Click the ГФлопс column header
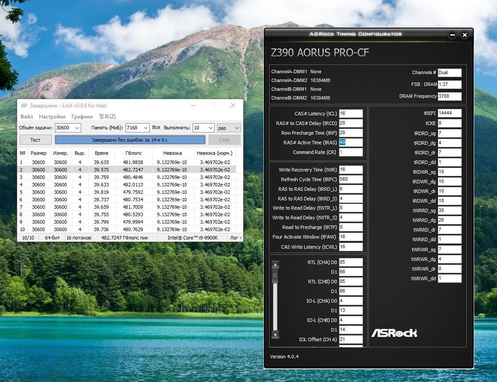Image resolution: width=497 pixels, height=382 pixels. coord(133,153)
